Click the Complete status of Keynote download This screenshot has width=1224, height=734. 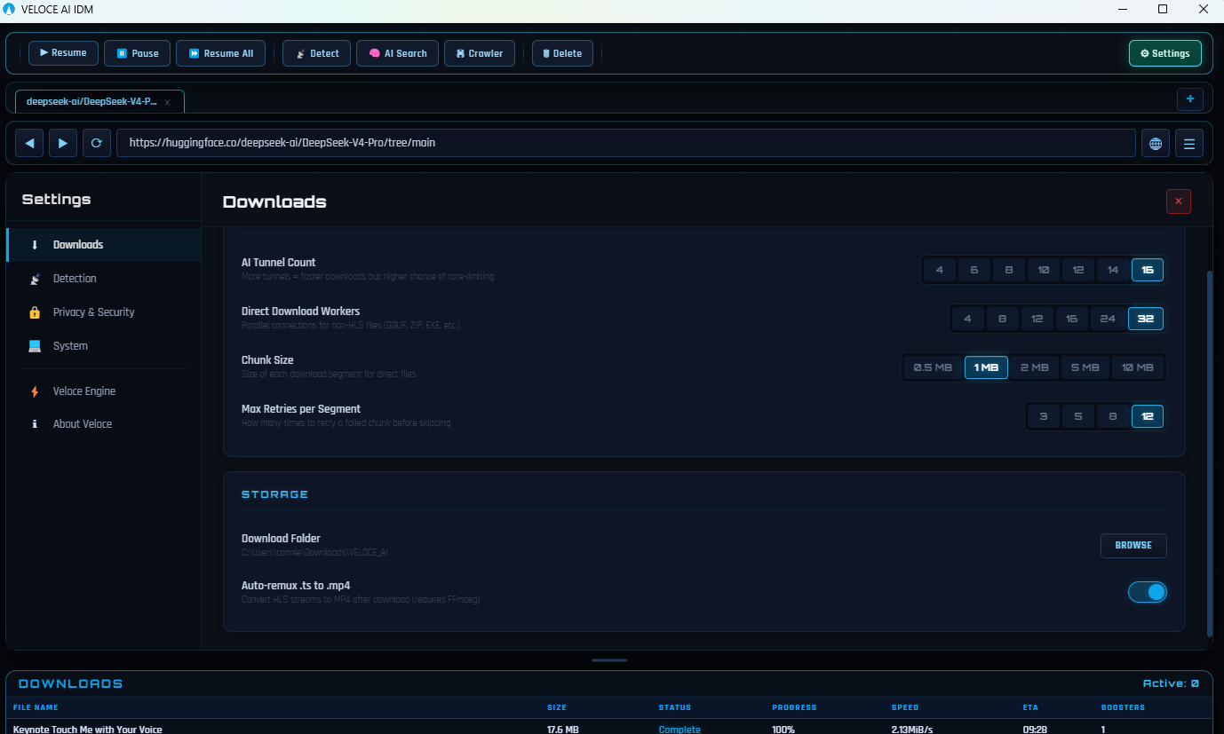[680, 730]
